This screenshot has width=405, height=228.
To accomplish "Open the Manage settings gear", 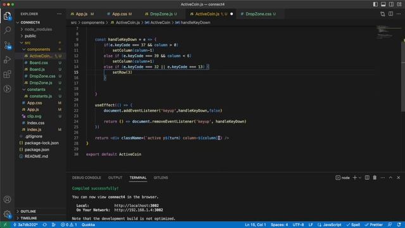I will point(7,214).
